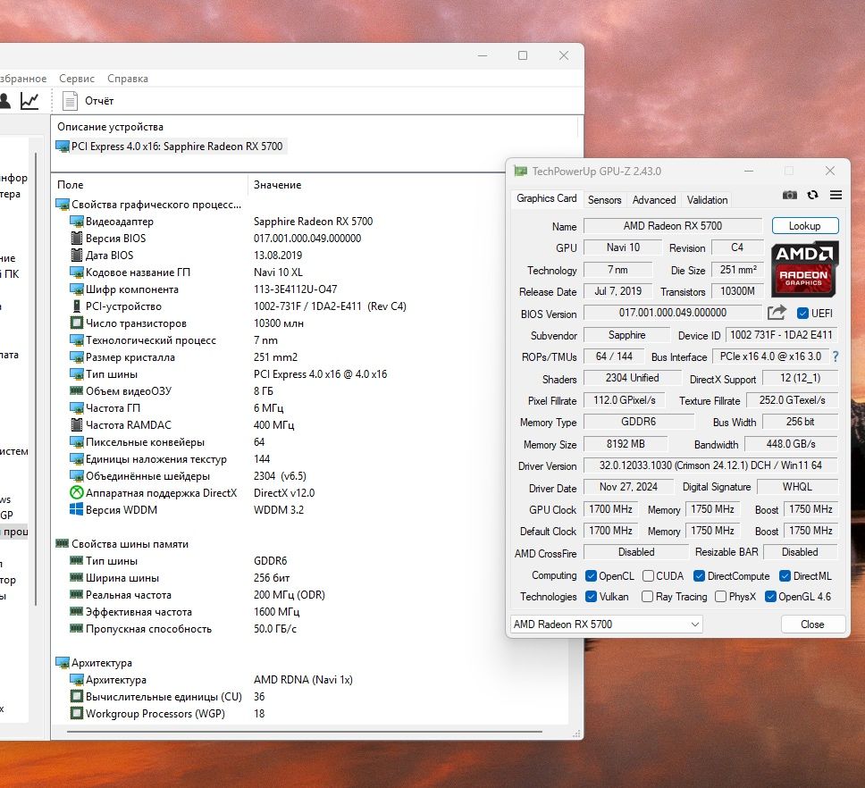Click the Memory Size 8192 MB field
The width and height of the screenshot is (865, 788).
point(626,444)
